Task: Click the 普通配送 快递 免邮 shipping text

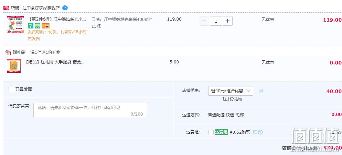Action: point(226,115)
